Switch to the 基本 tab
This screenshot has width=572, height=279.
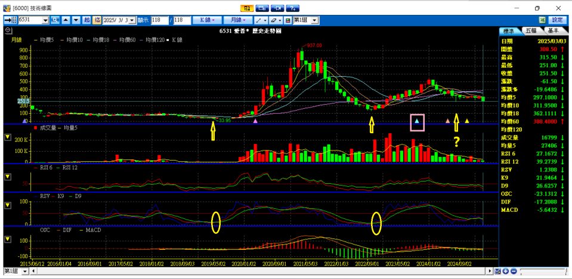(x=552, y=30)
